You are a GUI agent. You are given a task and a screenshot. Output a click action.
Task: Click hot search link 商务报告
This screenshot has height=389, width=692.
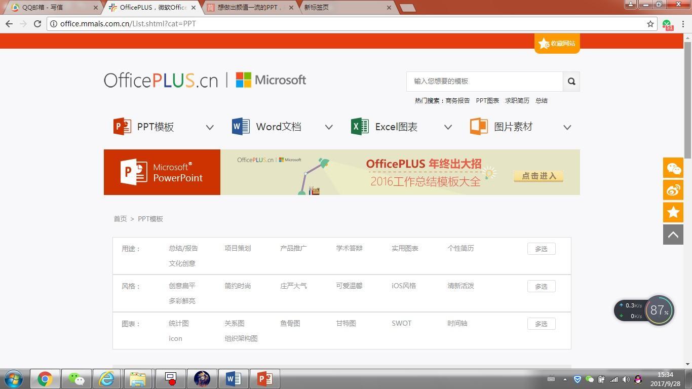click(457, 100)
